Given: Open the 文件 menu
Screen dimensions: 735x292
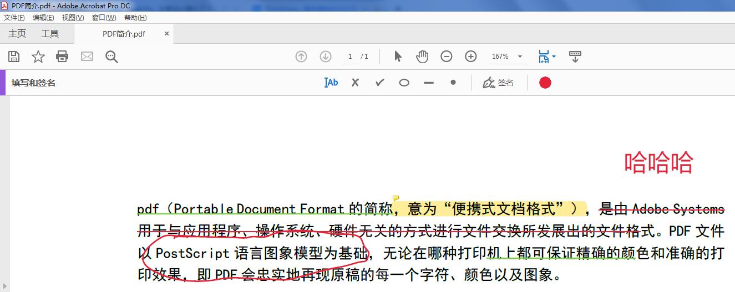Looking at the screenshot, I should [14, 18].
